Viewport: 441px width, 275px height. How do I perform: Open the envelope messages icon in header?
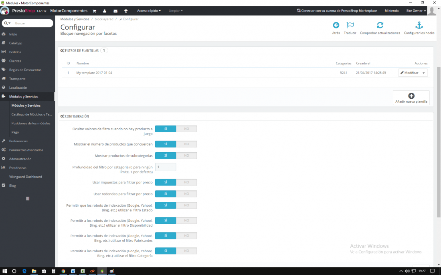[115, 11]
